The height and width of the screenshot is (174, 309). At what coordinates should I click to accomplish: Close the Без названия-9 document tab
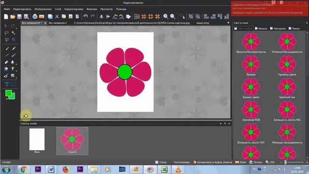pyautogui.click(x=45, y=23)
